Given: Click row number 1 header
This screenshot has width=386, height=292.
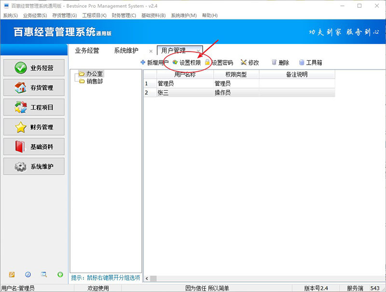Looking at the screenshot, I should point(150,83).
